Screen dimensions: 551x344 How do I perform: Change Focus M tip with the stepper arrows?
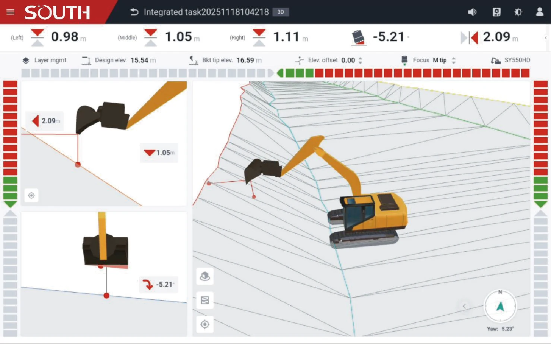click(454, 60)
